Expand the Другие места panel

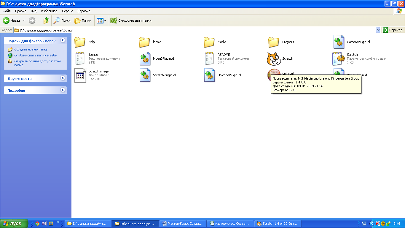(x=63, y=78)
